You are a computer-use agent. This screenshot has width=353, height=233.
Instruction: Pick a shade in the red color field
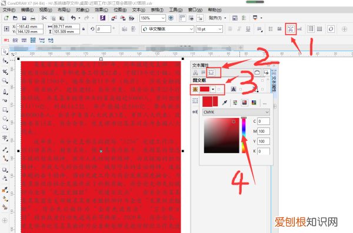(222, 136)
